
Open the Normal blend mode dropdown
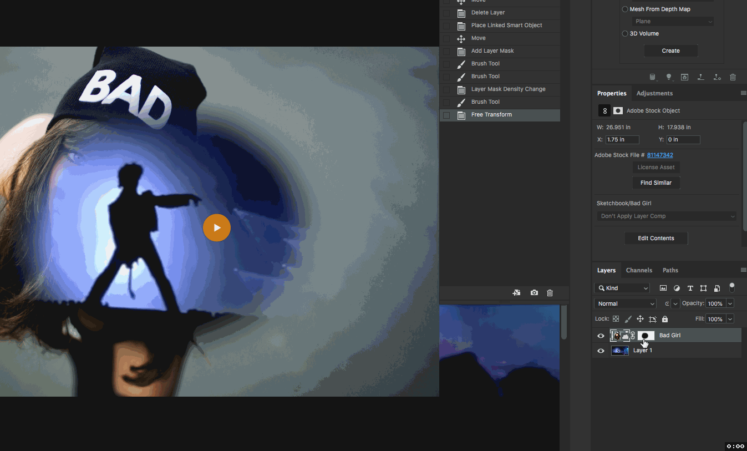pos(625,303)
